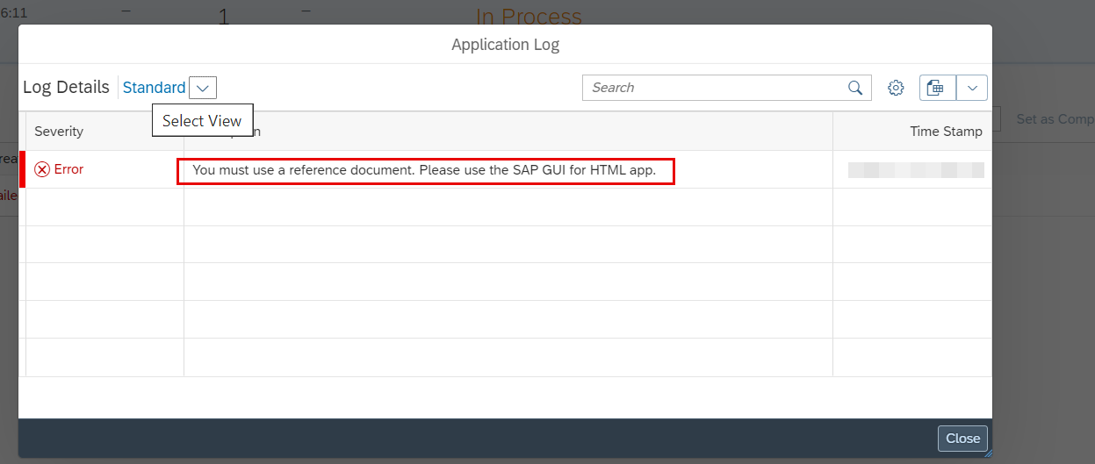Open table settings via gear icon
Viewport: 1095px width, 464px height.
(x=896, y=88)
